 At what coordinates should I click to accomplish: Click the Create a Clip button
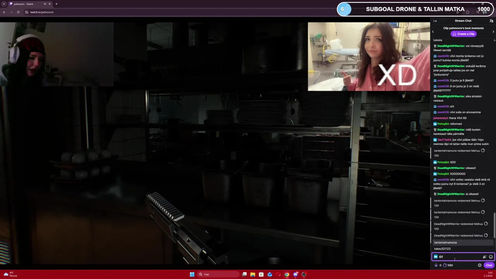[x=463, y=34]
